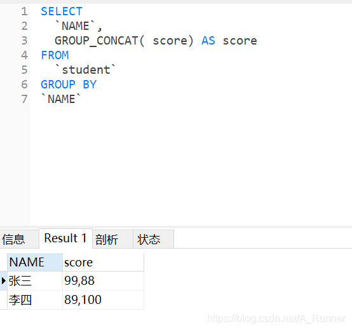The width and height of the screenshot is (352, 330).
Task: Click line number 1 in the gutter
Action: pyautogui.click(x=25, y=11)
